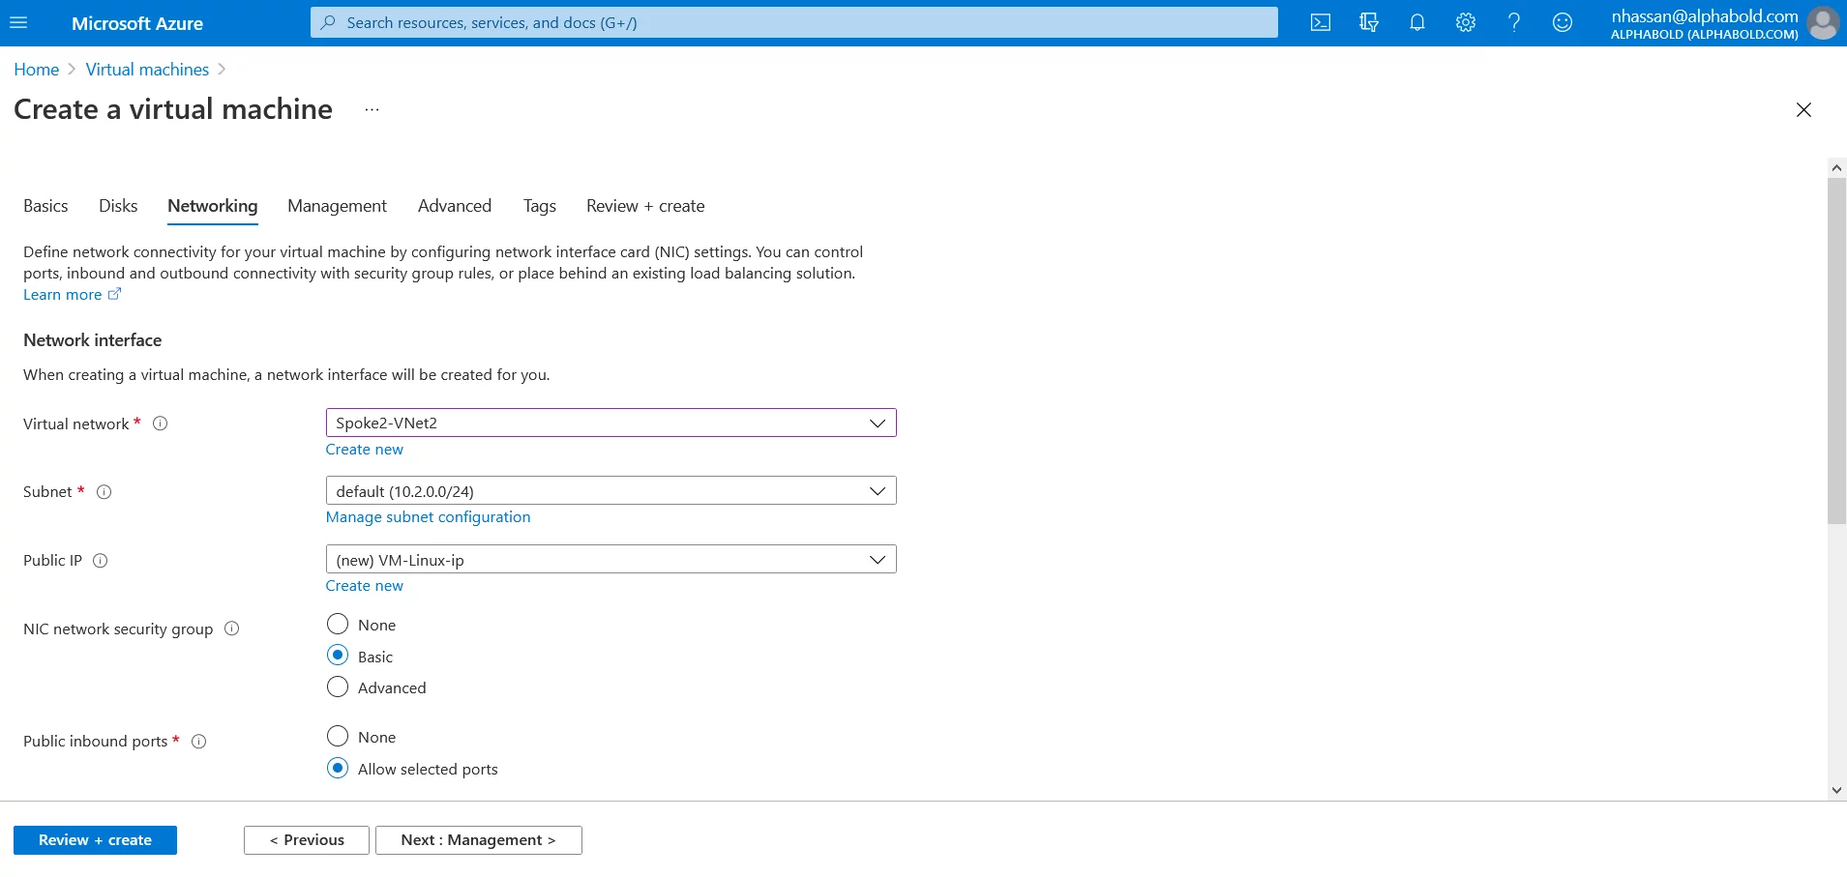Open the Help question mark menu
Viewport: 1847px width, 877px height.
point(1514,22)
